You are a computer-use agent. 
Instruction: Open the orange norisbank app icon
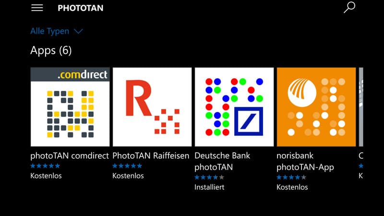click(316, 107)
